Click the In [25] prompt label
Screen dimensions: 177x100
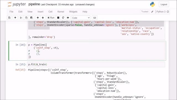[21, 64]
